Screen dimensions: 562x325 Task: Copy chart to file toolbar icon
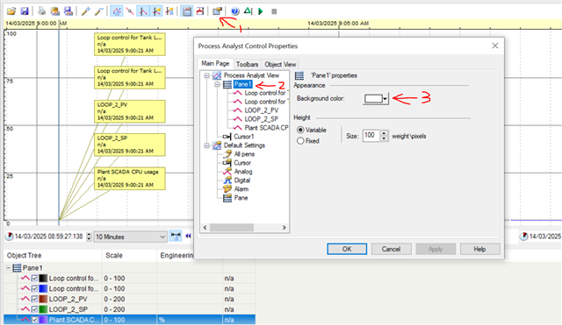68,11
